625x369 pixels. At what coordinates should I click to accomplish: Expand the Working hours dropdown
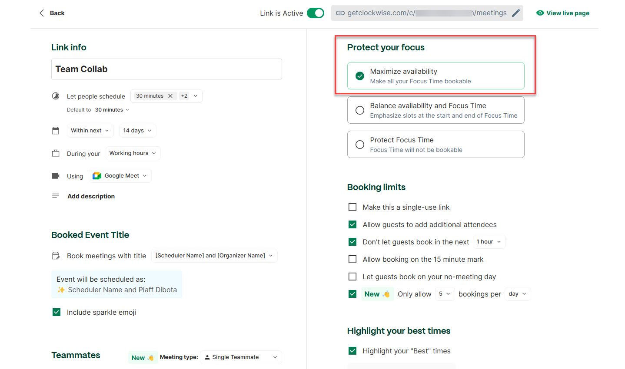[x=133, y=153]
